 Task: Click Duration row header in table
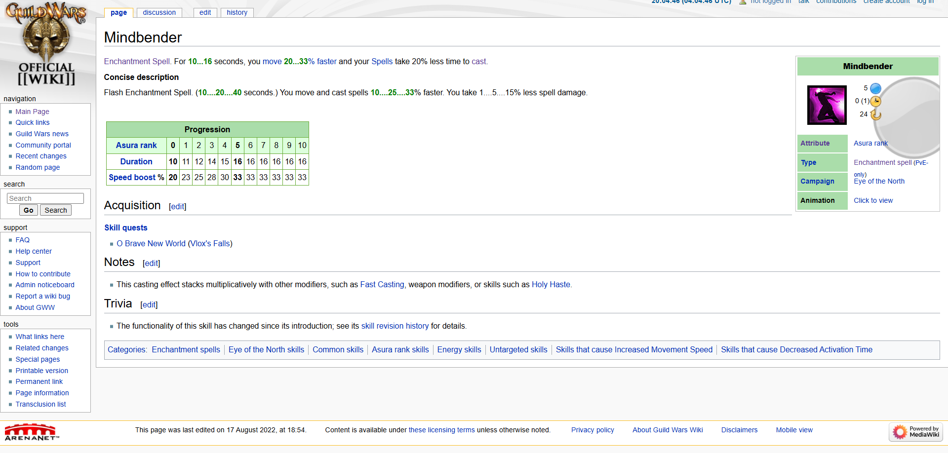pyautogui.click(x=136, y=161)
